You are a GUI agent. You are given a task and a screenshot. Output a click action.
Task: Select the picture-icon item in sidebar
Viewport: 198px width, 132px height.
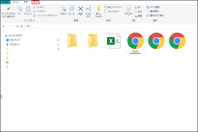click(x=7, y=62)
